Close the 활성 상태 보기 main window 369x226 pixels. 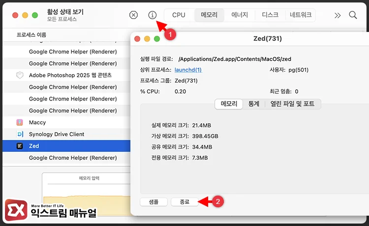[x=15, y=15]
